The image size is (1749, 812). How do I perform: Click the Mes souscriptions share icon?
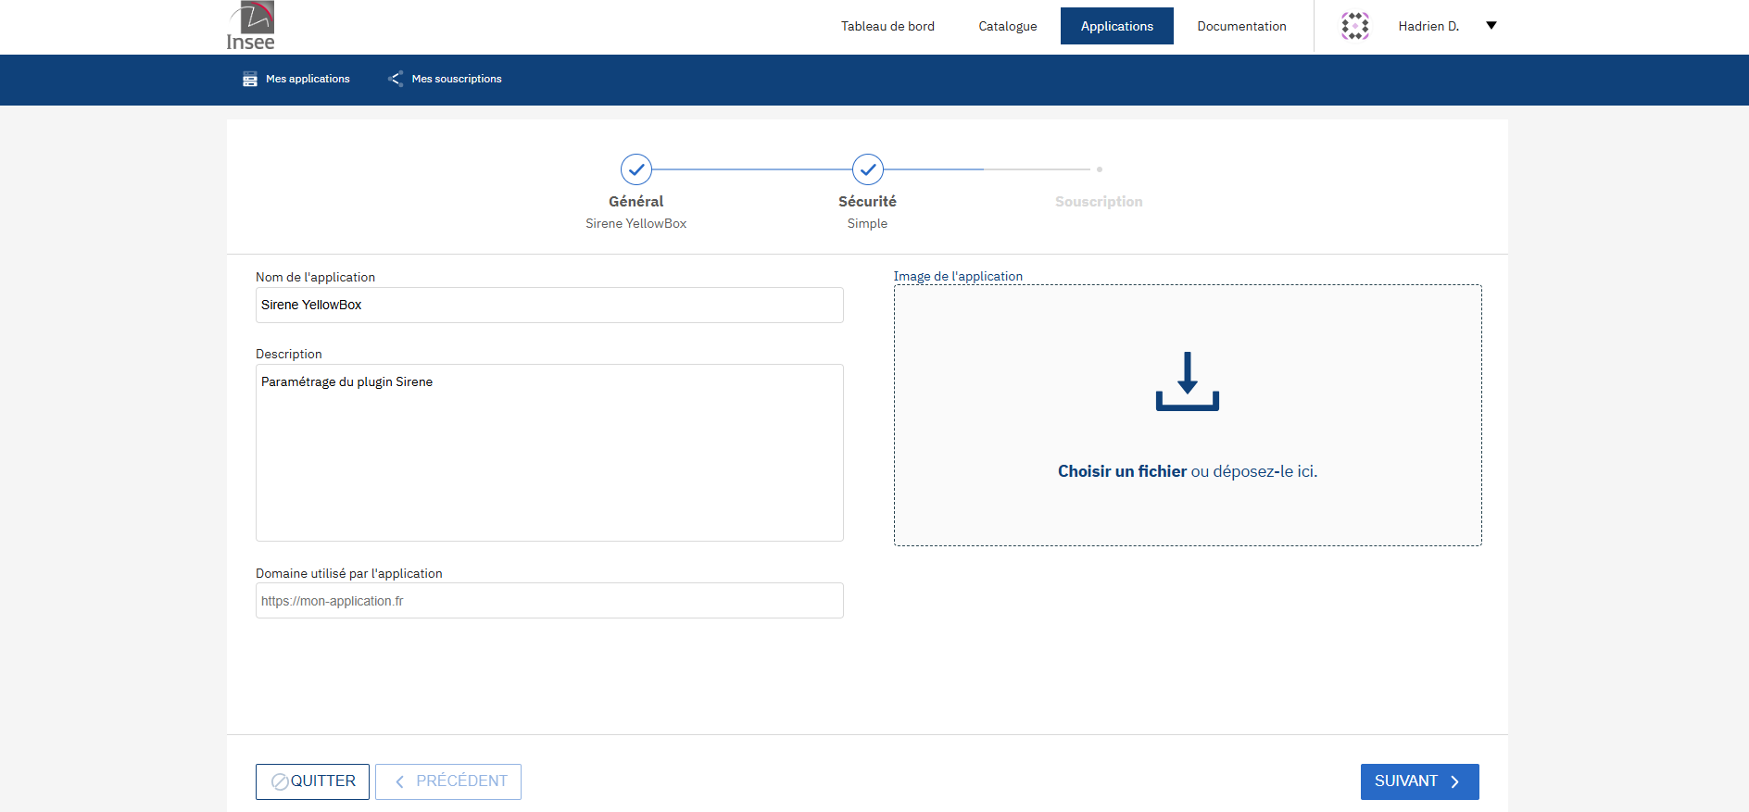coord(396,79)
